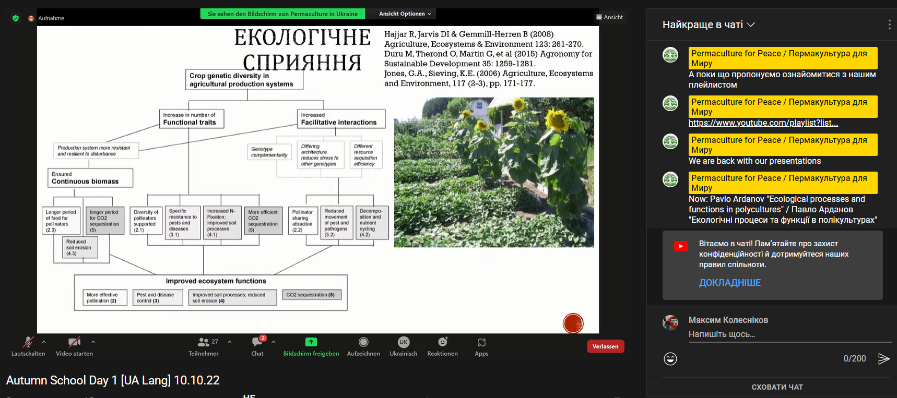Click the 'Pollinator sharing attraction (2.2)' box

(x=303, y=221)
